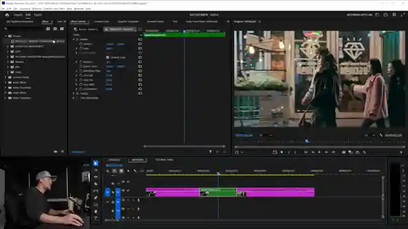The height and width of the screenshot is (229, 408).
Task: Expand the Lumetri Presets folder
Action: [x=6, y=78]
